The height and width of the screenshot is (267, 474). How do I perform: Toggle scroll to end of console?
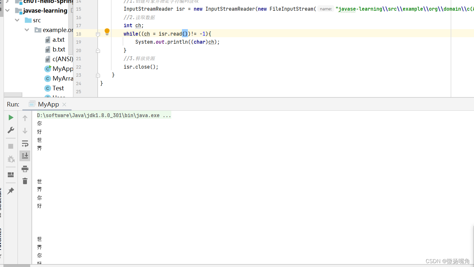[x=25, y=156]
